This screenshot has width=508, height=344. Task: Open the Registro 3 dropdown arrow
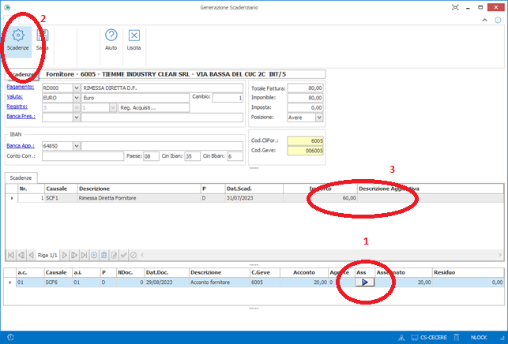tap(77, 107)
